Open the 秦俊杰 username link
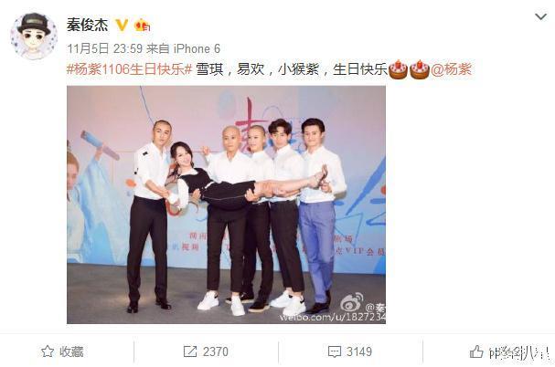The image size is (555, 367). pos(87,25)
